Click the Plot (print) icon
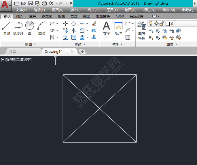Image resolution: width=197 pixels, height=165 pixels. click(x=44, y=3)
